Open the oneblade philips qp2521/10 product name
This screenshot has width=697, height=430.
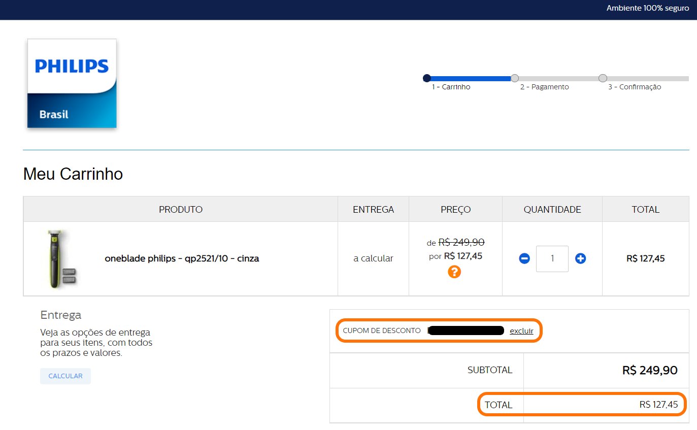pyautogui.click(x=182, y=258)
